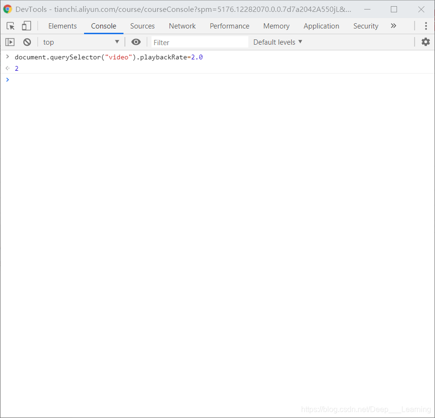This screenshot has width=435, height=418.
Task: Open the Network panel
Action: (182, 26)
